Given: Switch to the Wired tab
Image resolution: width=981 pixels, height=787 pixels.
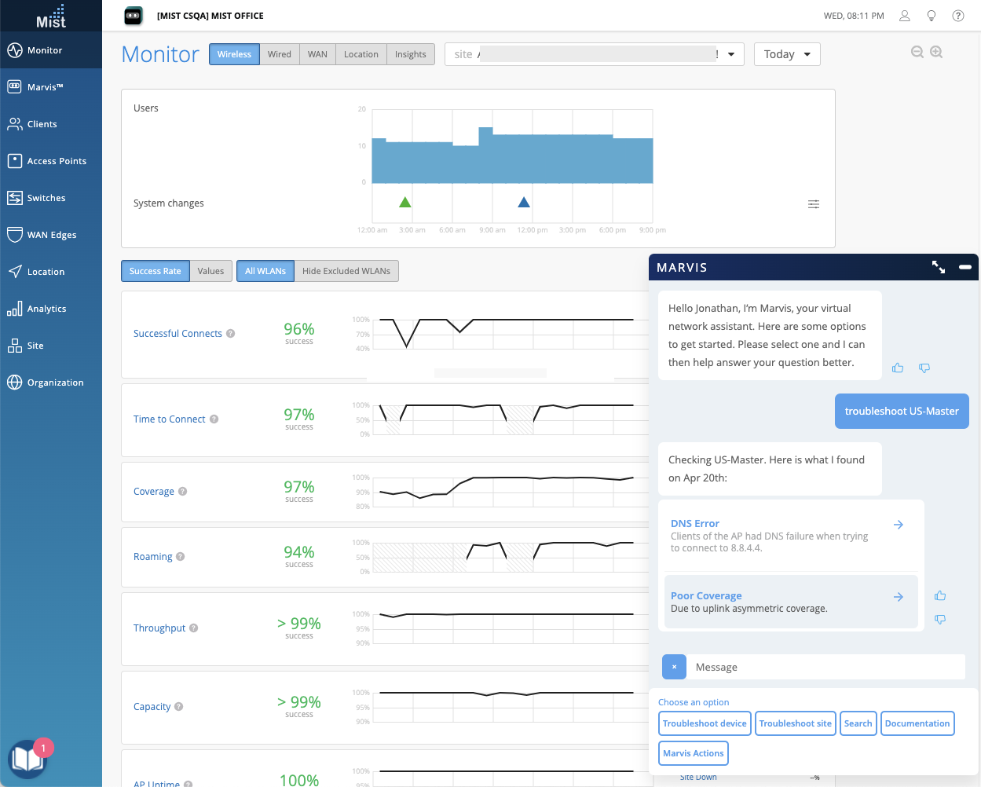Looking at the screenshot, I should point(279,54).
